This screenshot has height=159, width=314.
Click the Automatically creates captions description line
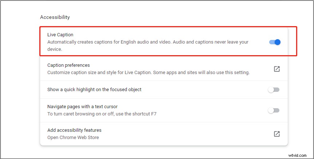tap(148, 42)
